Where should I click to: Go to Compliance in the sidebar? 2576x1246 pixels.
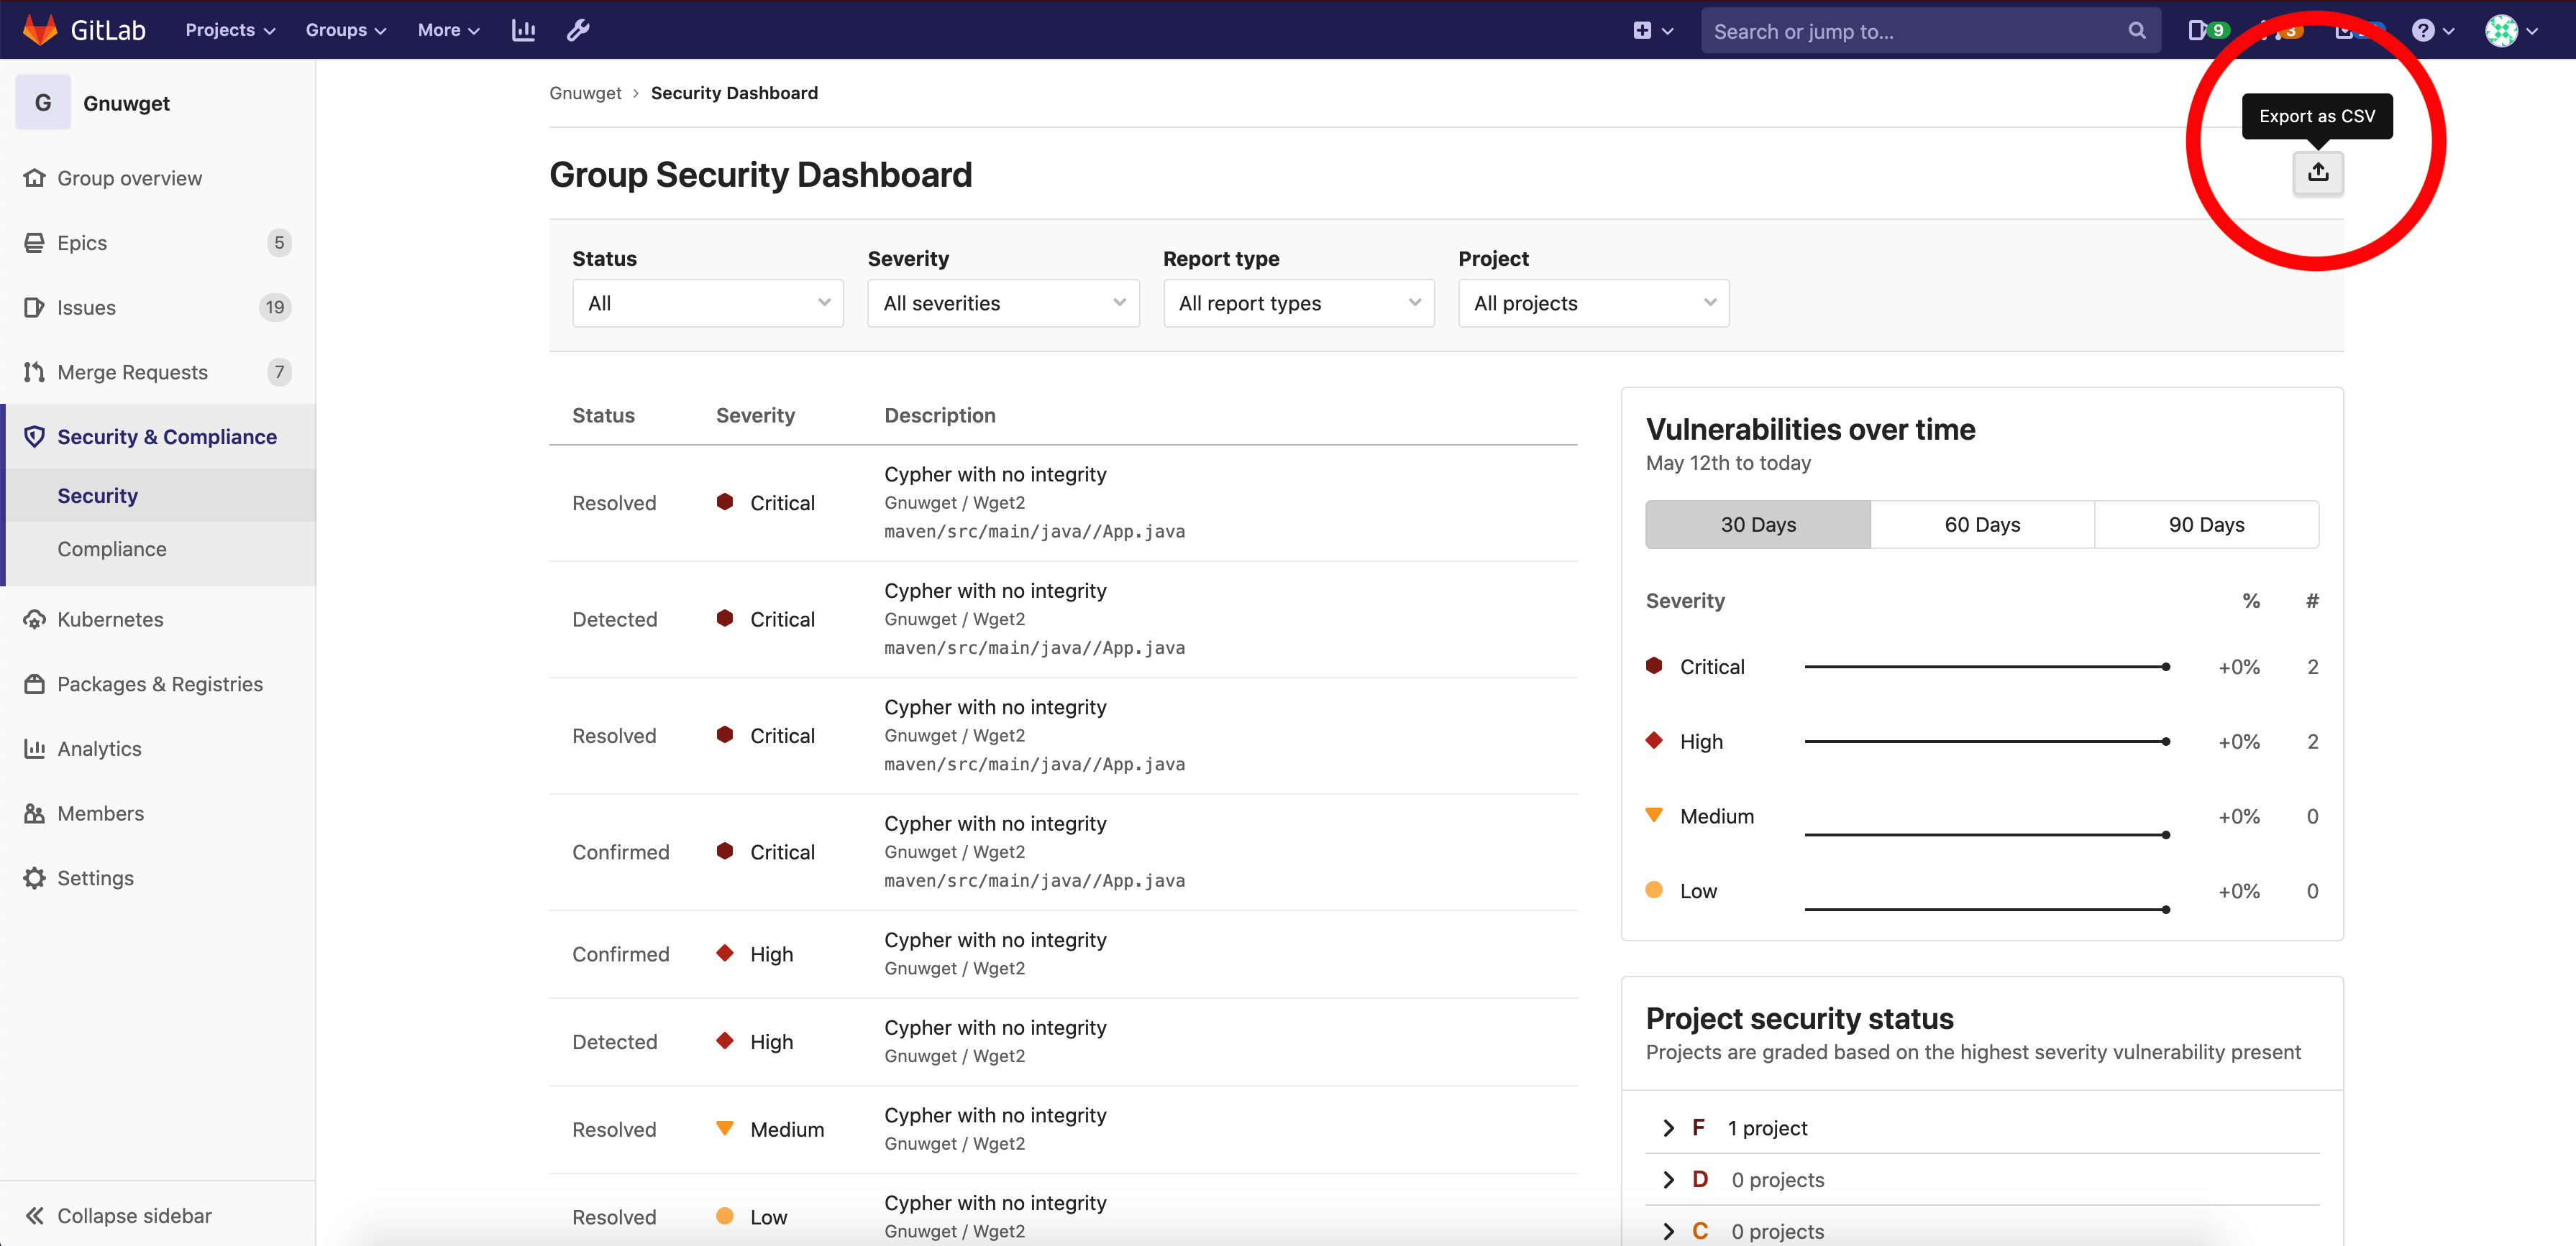pyautogui.click(x=112, y=548)
